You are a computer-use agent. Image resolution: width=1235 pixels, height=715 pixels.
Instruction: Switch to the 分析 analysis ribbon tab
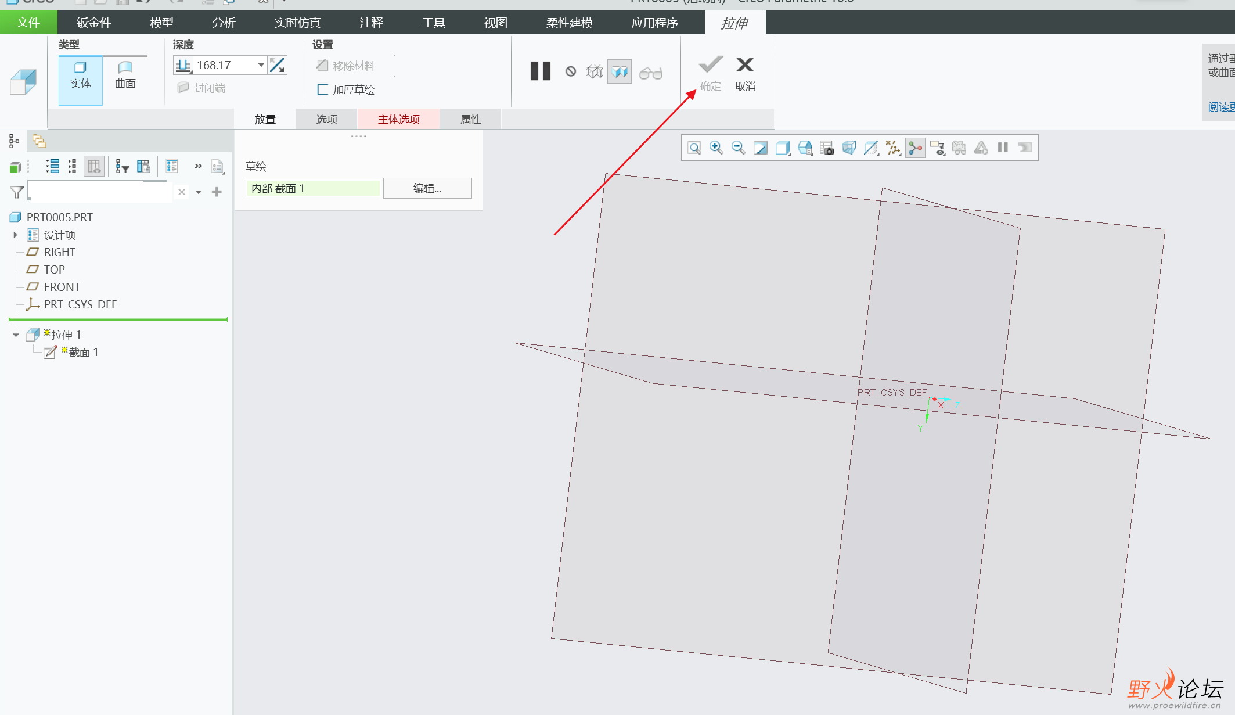224,23
